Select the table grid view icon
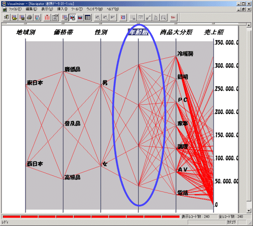Screen dimensions: 253x226 coord(87,18)
